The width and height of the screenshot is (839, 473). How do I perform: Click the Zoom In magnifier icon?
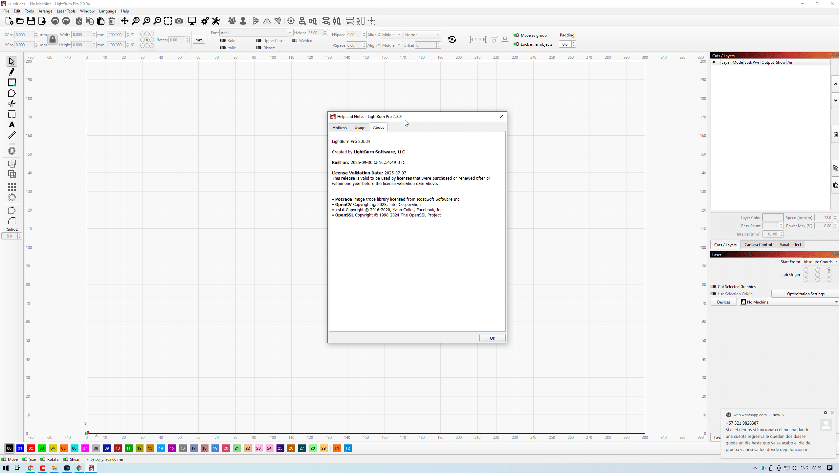click(x=146, y=21)
